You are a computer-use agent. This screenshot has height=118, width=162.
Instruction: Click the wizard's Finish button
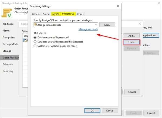(133, 113)
